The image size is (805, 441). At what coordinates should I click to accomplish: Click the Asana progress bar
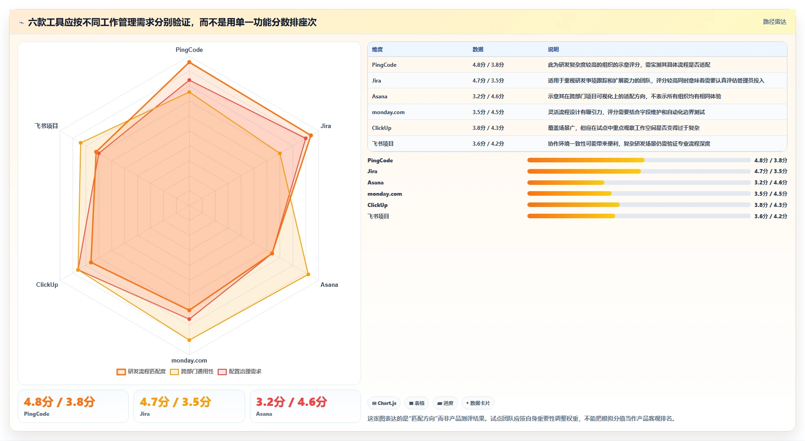(x=639, y=183)
